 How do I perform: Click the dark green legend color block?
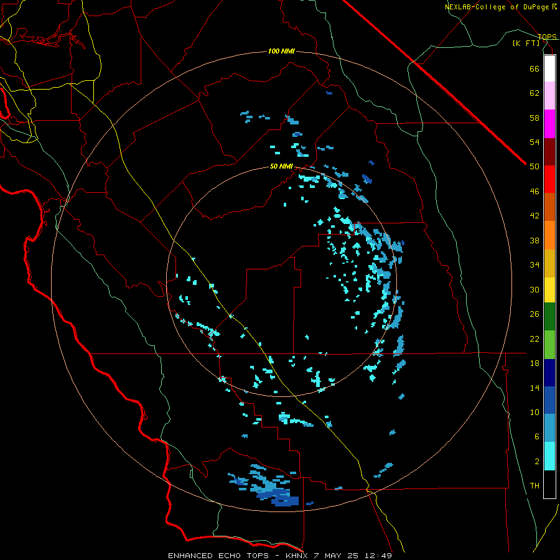pyautogui.click(x=549, y=317)
